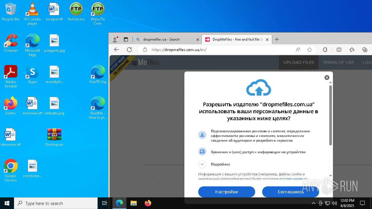Open Firefox from the taskbar
The width and height of the screenshot is (372, 209).
click(148, 203)
